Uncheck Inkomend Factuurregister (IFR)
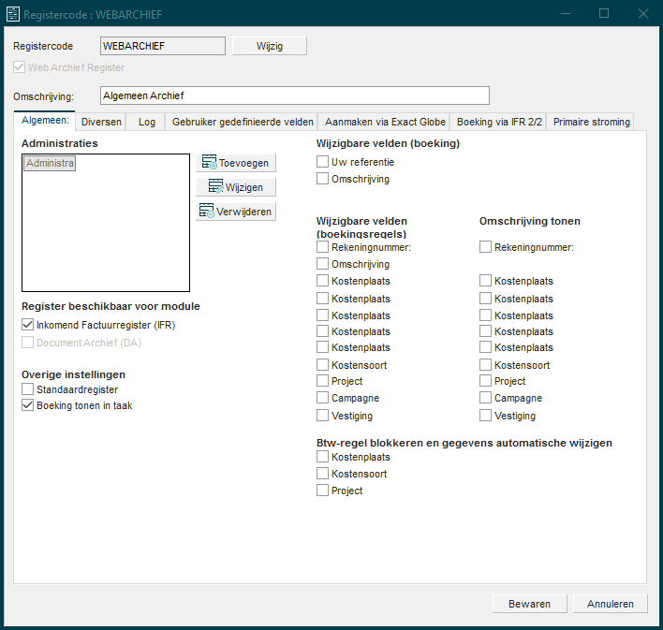663x630 pixels. (x=27, y=325)
